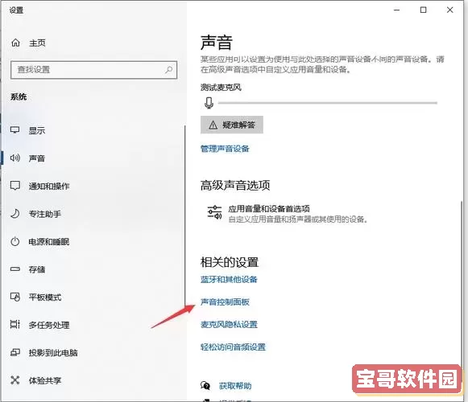This screenshot has width=468, height=402.
Task: Open 获取帮助 link
Action: 235,386
